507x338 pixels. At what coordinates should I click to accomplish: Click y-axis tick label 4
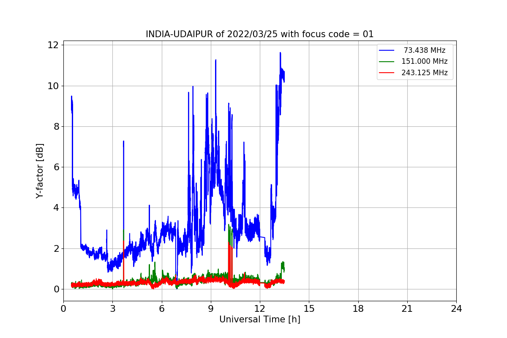coord(57,207)
